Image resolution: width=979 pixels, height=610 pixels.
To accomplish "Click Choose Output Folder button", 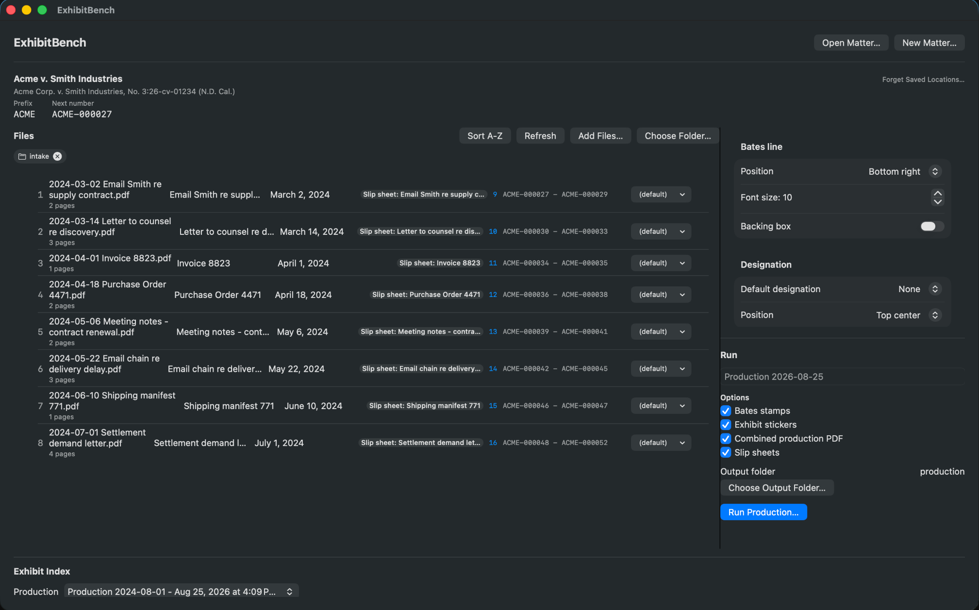I will [x=777, y=488].
